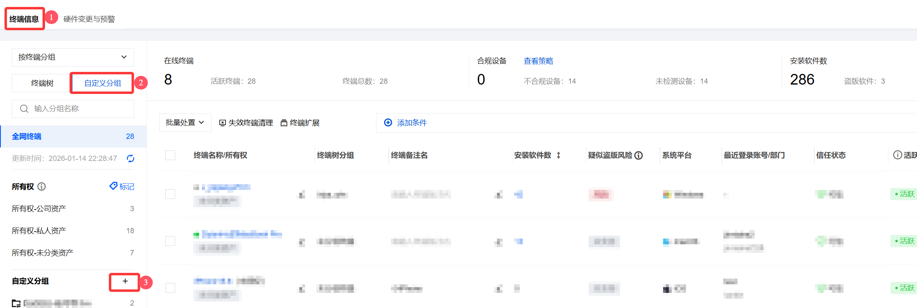
Task: Open the 按终端分组 dropdown
Action: pyautogui.click(x=73, y=57)
